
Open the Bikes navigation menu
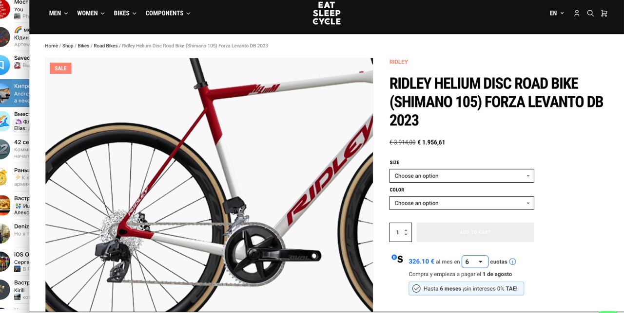click(x=125, y=13)
